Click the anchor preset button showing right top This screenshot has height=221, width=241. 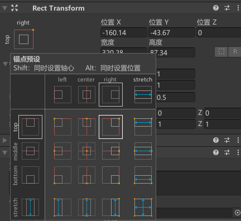24,39
